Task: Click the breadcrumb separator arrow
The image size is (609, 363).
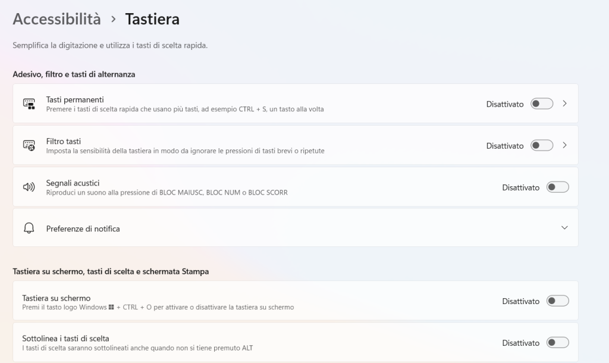Action: [x=113, y=20]
